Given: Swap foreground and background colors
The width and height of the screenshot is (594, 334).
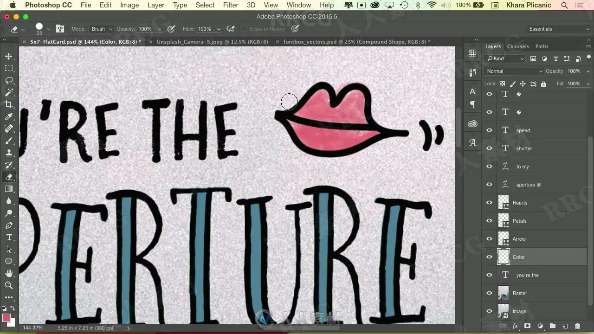Looking at the screenshot, I should (x=13, y=308).
